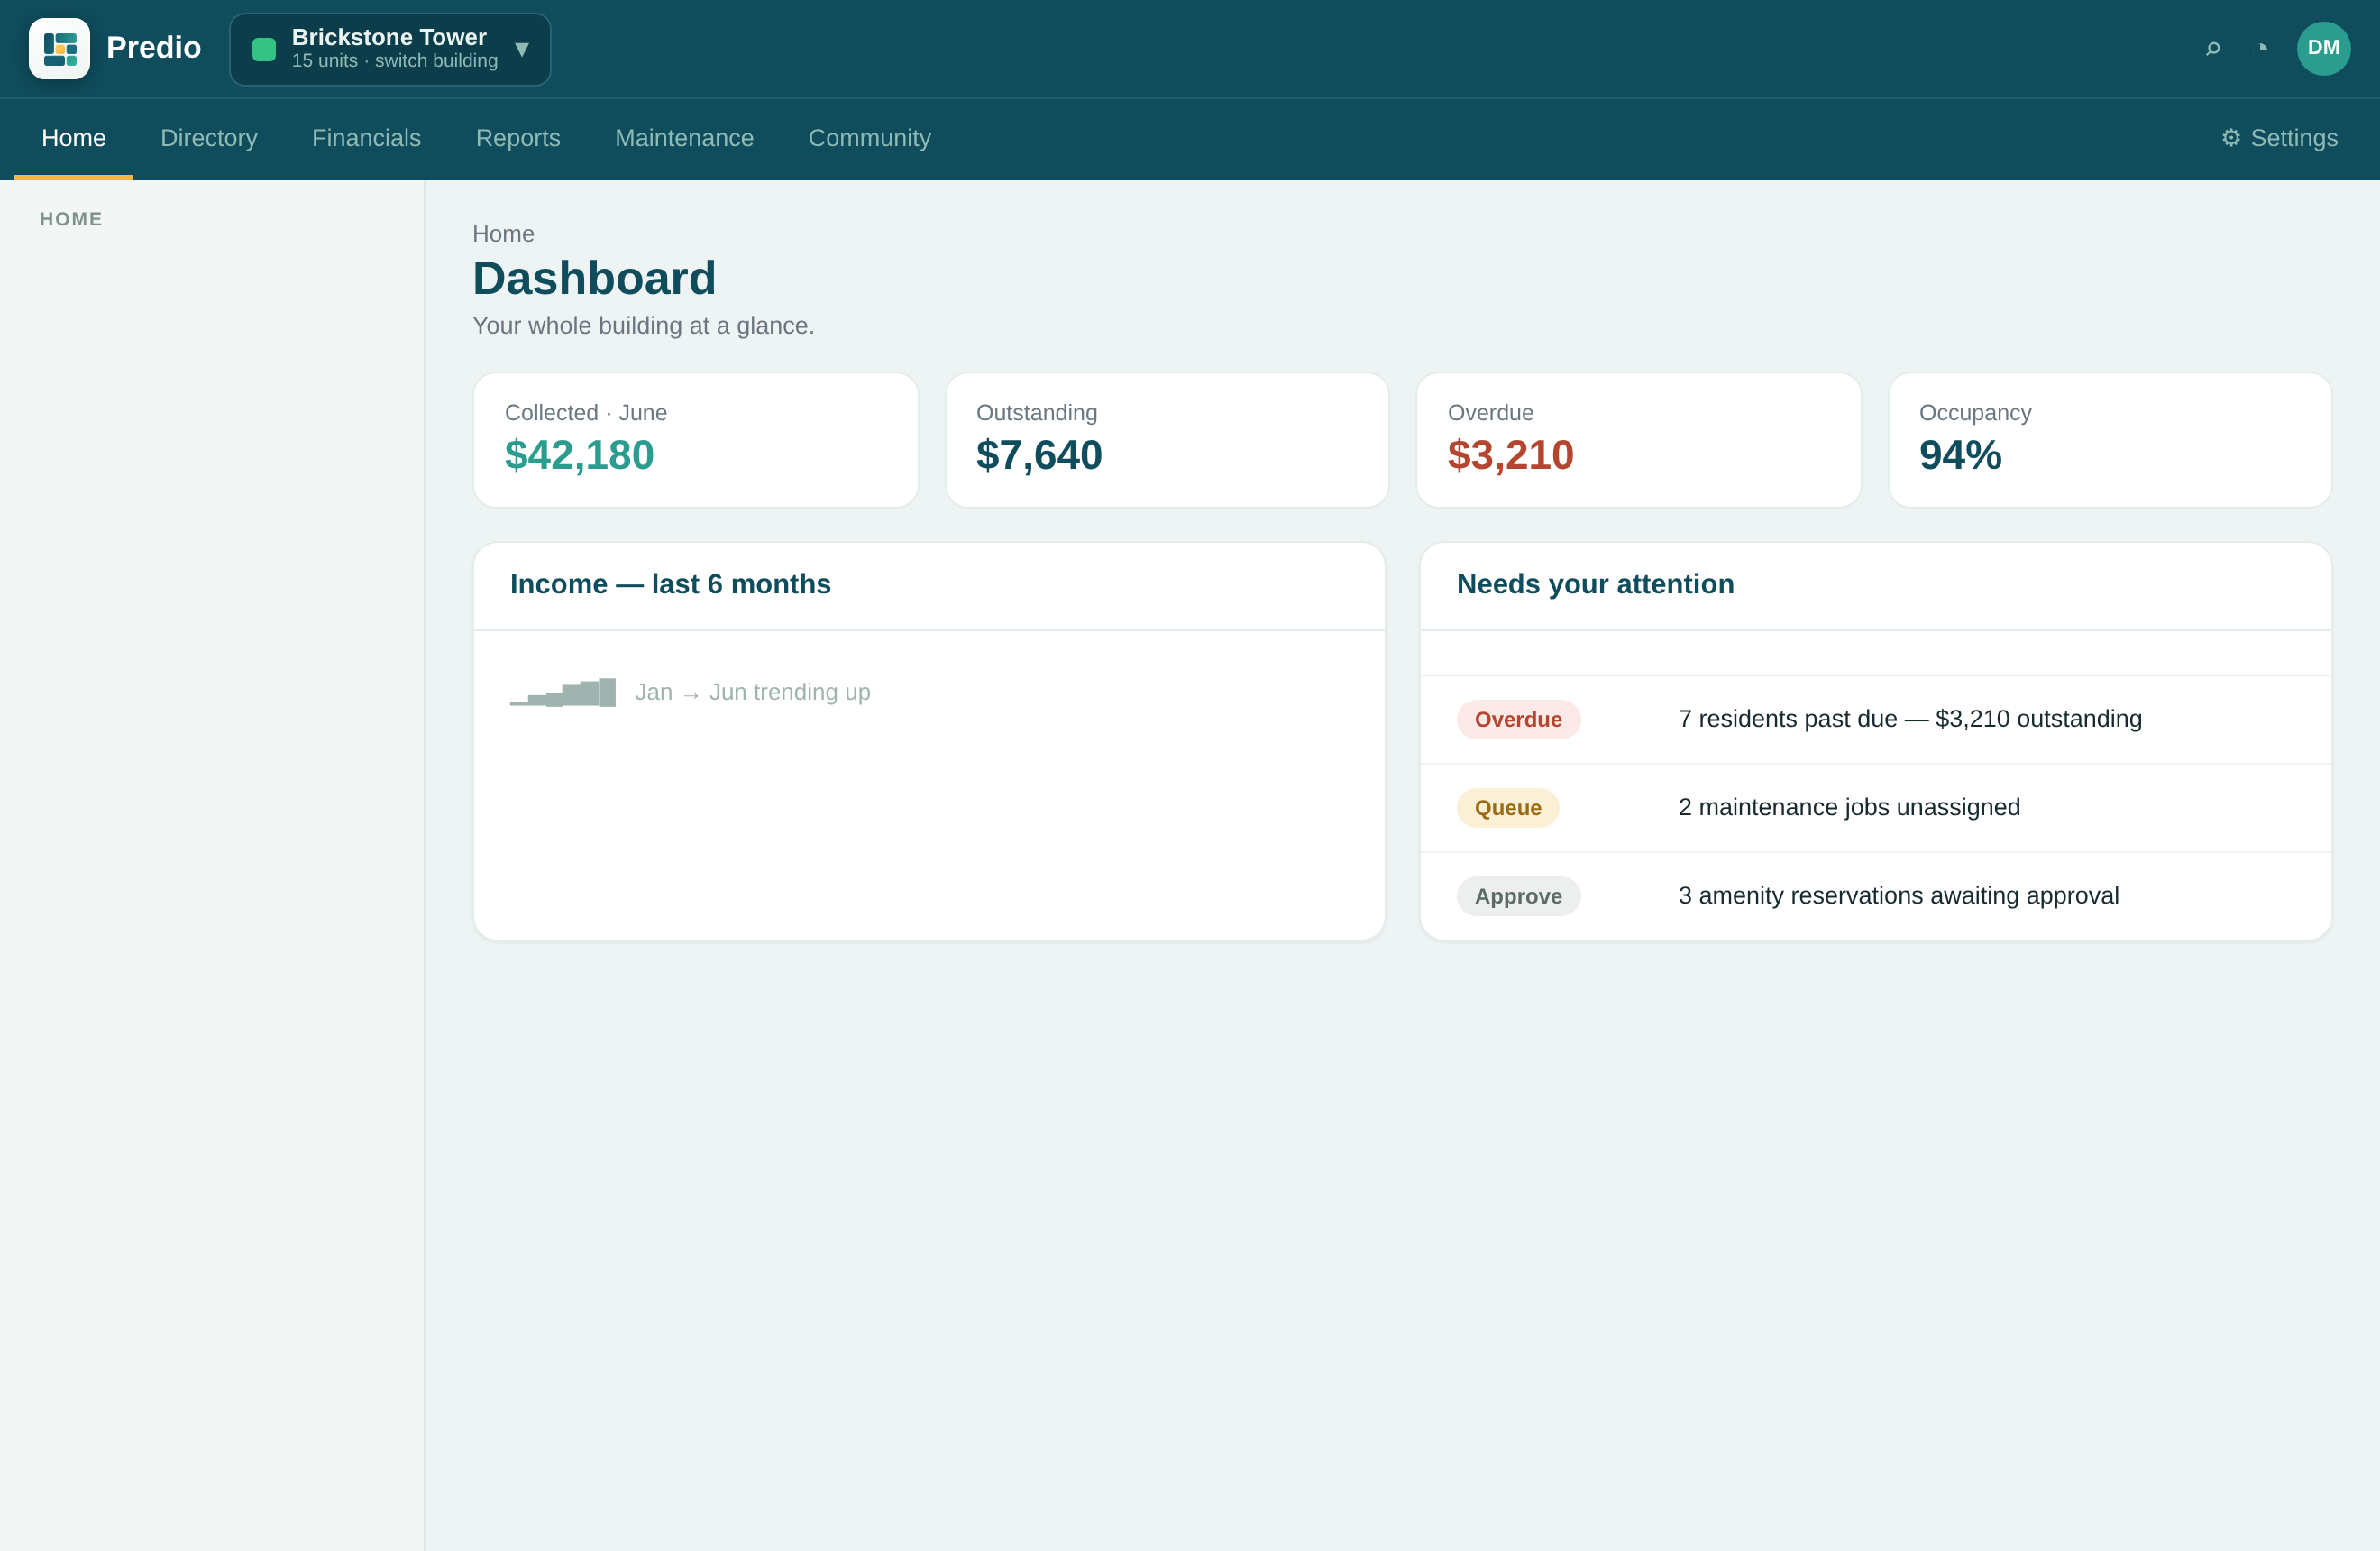Open the Financials tab
The height and width of the screenshot is (1551, 2380).
pyautogui.click(x=366, y=138)
